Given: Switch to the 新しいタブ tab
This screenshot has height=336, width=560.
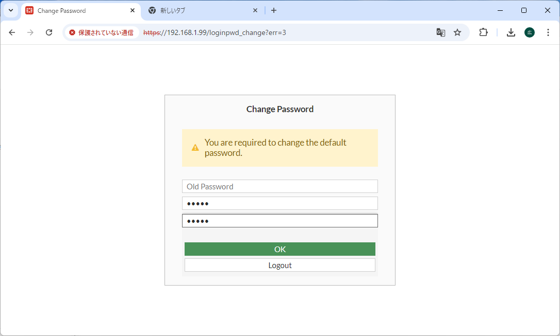Looking at the screenshot, I should point(203,11).
